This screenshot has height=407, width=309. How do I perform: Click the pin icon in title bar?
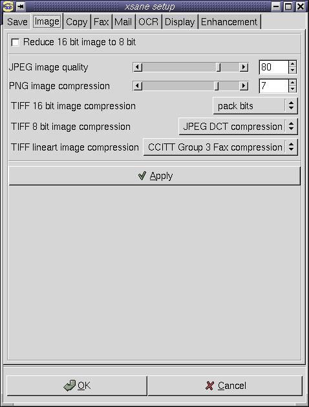(21, 6)
